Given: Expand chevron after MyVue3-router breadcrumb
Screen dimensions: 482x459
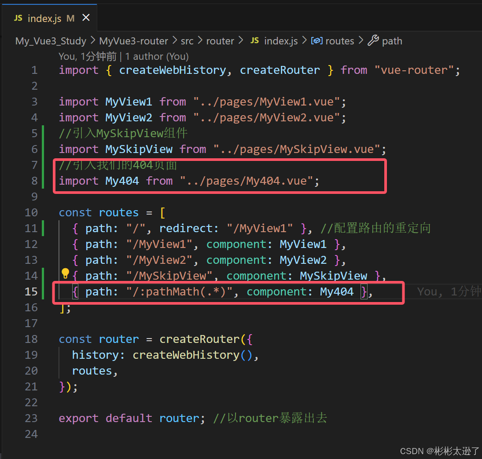Looking at the screenshot, I should click(175, 40).
